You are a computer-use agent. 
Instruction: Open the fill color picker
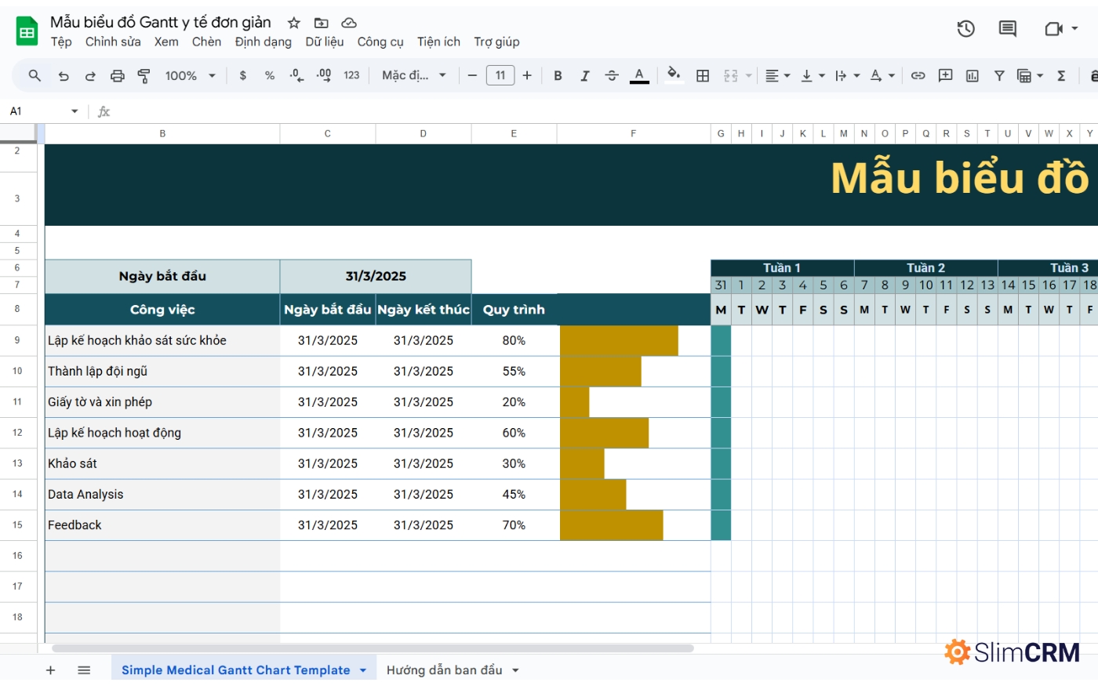click(x=673, y=75)
